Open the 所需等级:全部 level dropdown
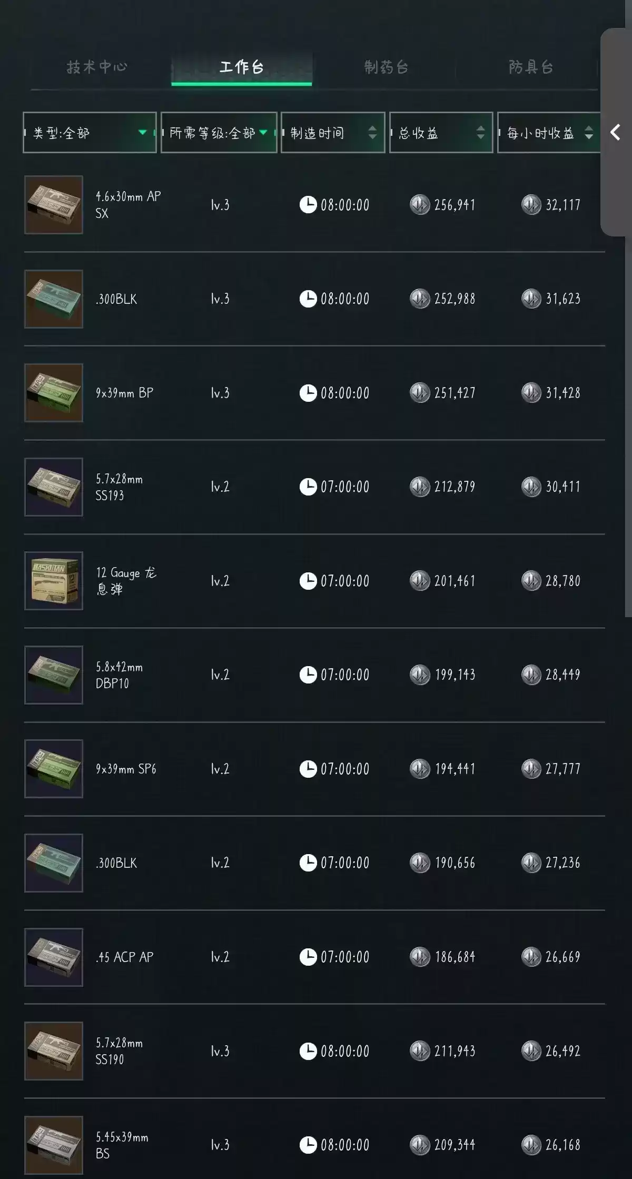This screenshot has width=632, height=1179. 219,133
